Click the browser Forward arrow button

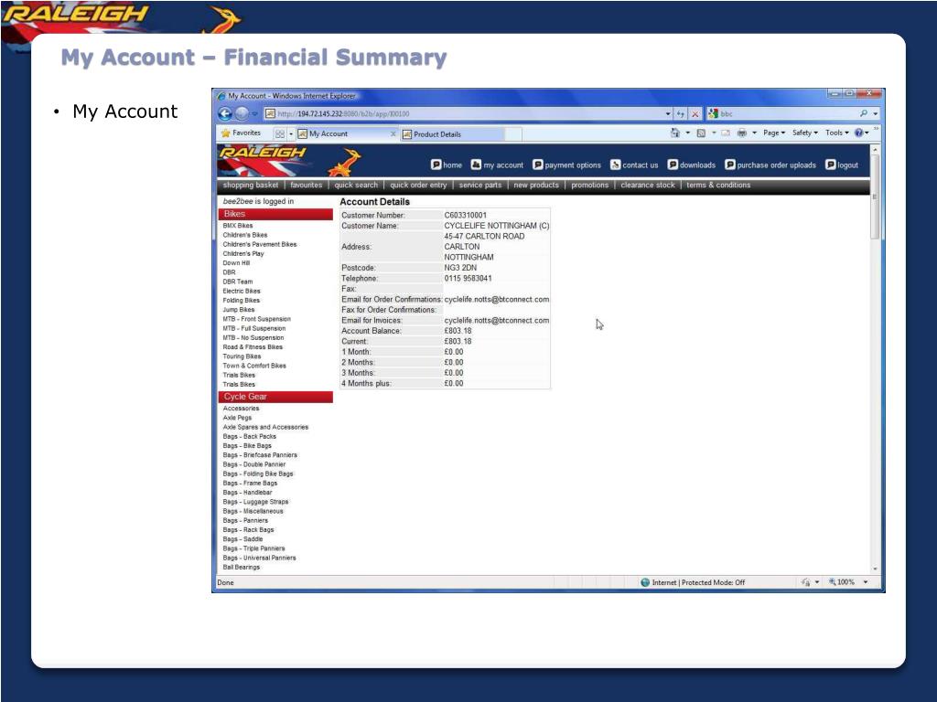coord(242,113)
